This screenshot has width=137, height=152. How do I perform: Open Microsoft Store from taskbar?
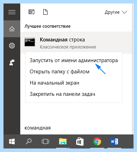pyautogui.click(x=80, y=142)
